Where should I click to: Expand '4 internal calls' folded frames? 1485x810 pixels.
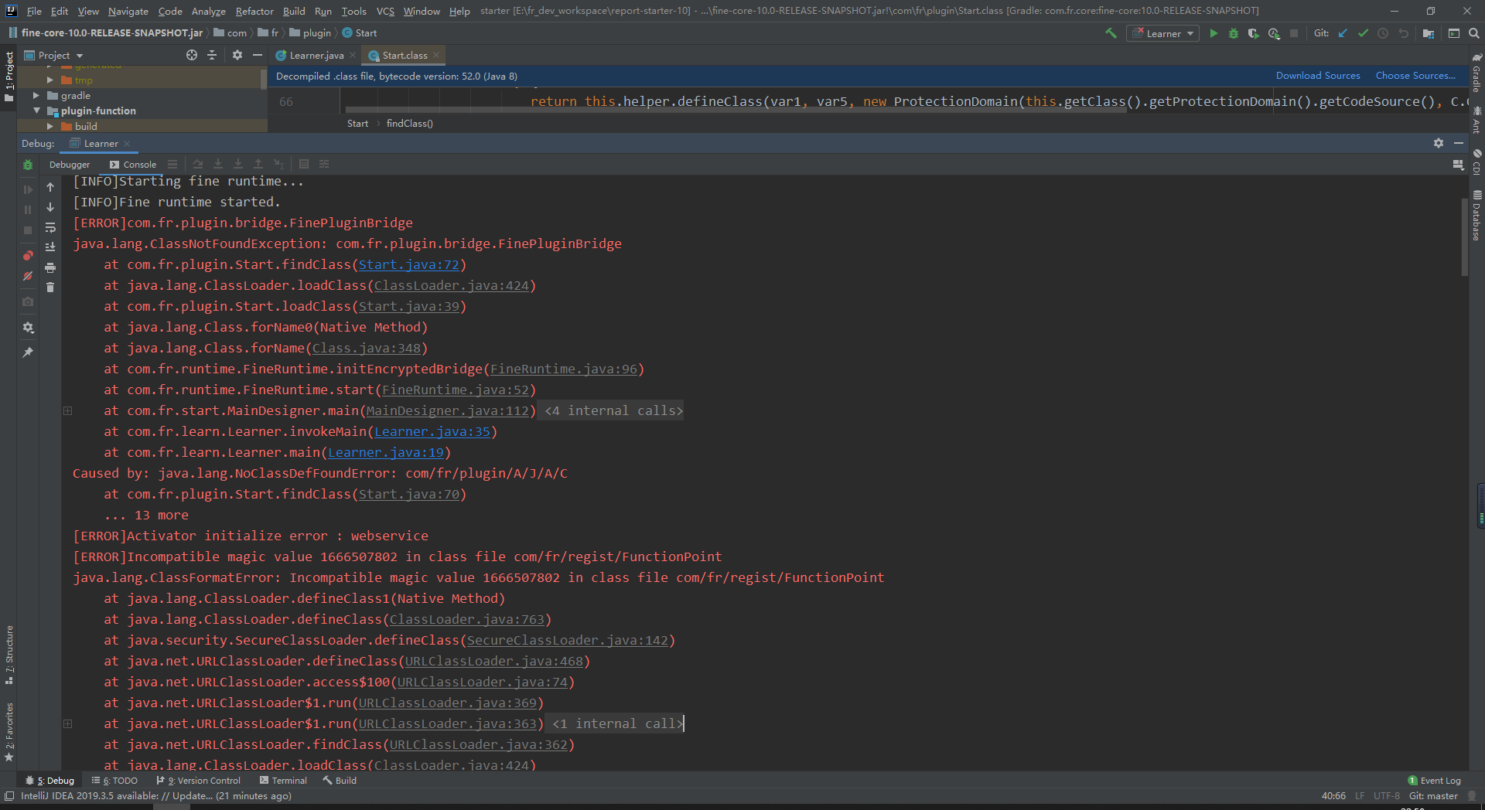pos(613,411)
